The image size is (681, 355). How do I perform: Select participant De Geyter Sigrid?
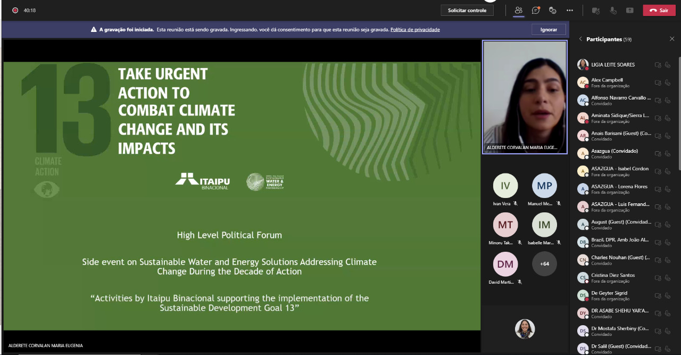pyautogui.click(x=625, y=295)
